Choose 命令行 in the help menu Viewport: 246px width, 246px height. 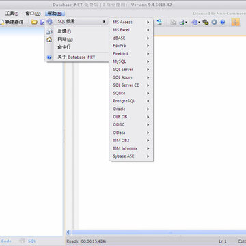(77, 47)
